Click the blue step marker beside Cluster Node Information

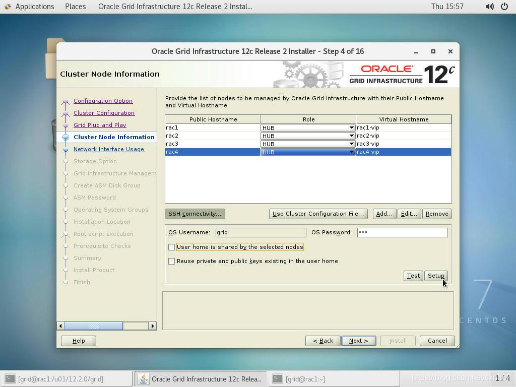click(66, 137)
